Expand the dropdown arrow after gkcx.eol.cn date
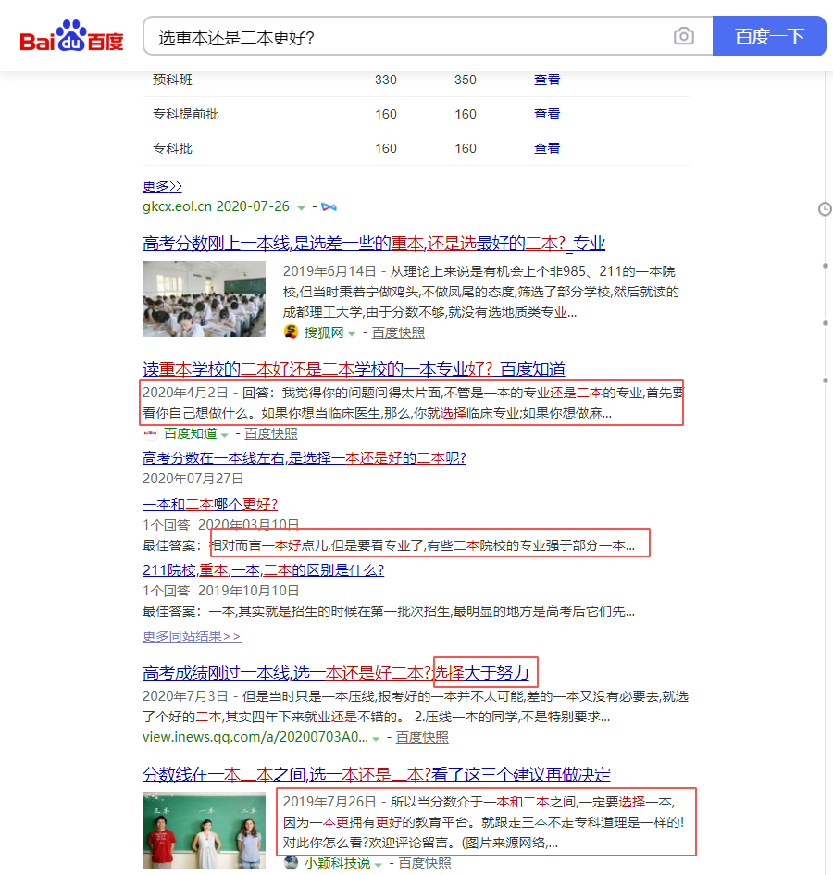Viewport: 833px width, 875px height. [x=301, y=207]
